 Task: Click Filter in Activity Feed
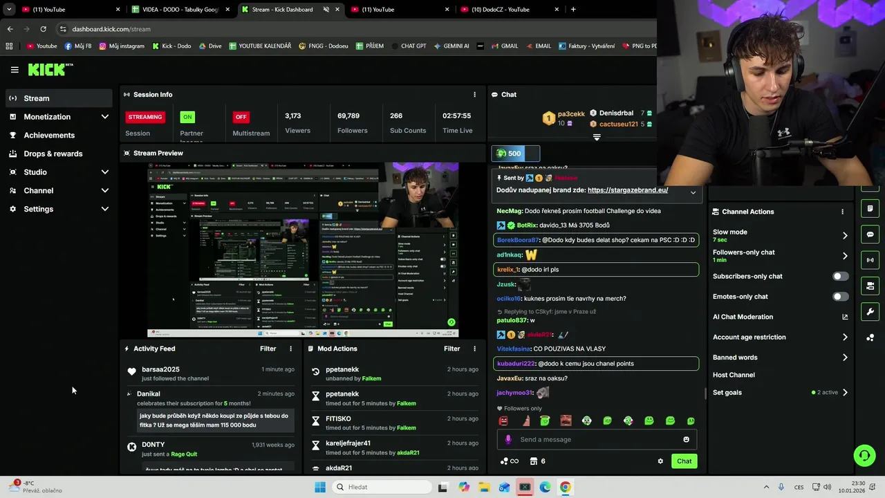(268, 349)
